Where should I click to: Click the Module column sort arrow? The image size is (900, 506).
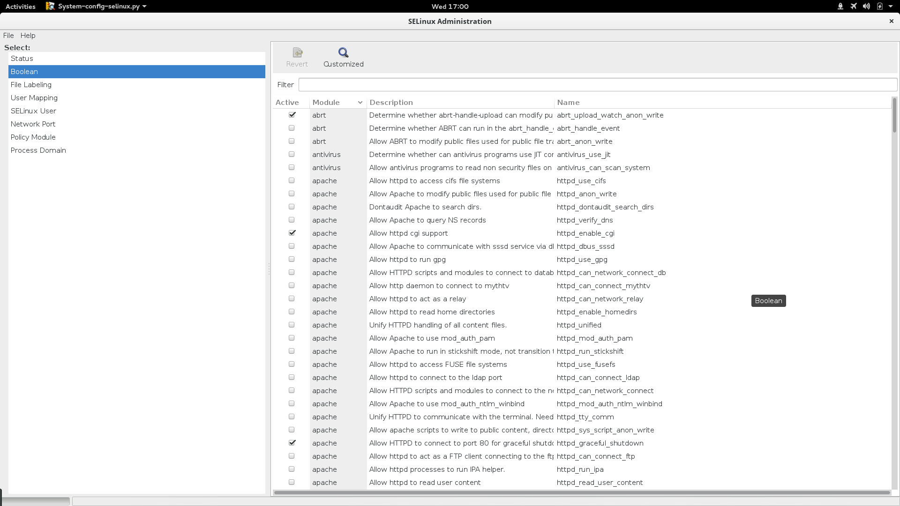point(360,103)
